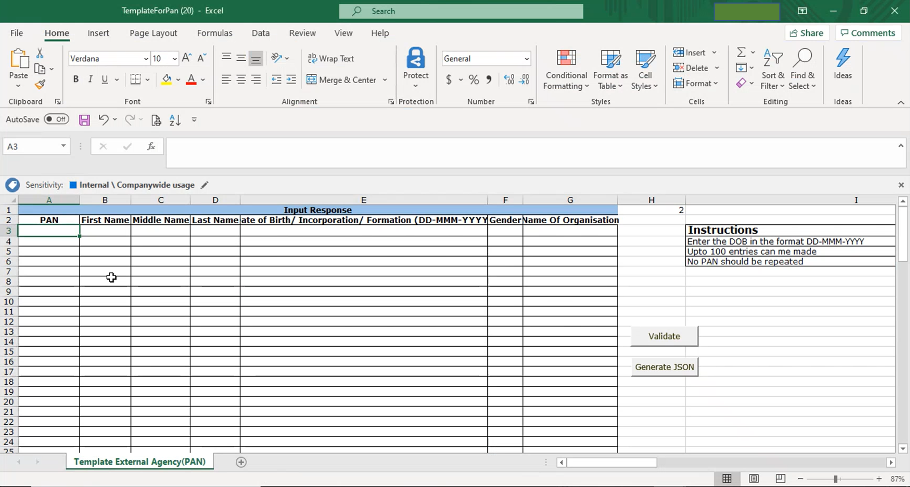Click the Generate JSON button
The width and height of the screenshot is (910, 487).
pos(664,367)
